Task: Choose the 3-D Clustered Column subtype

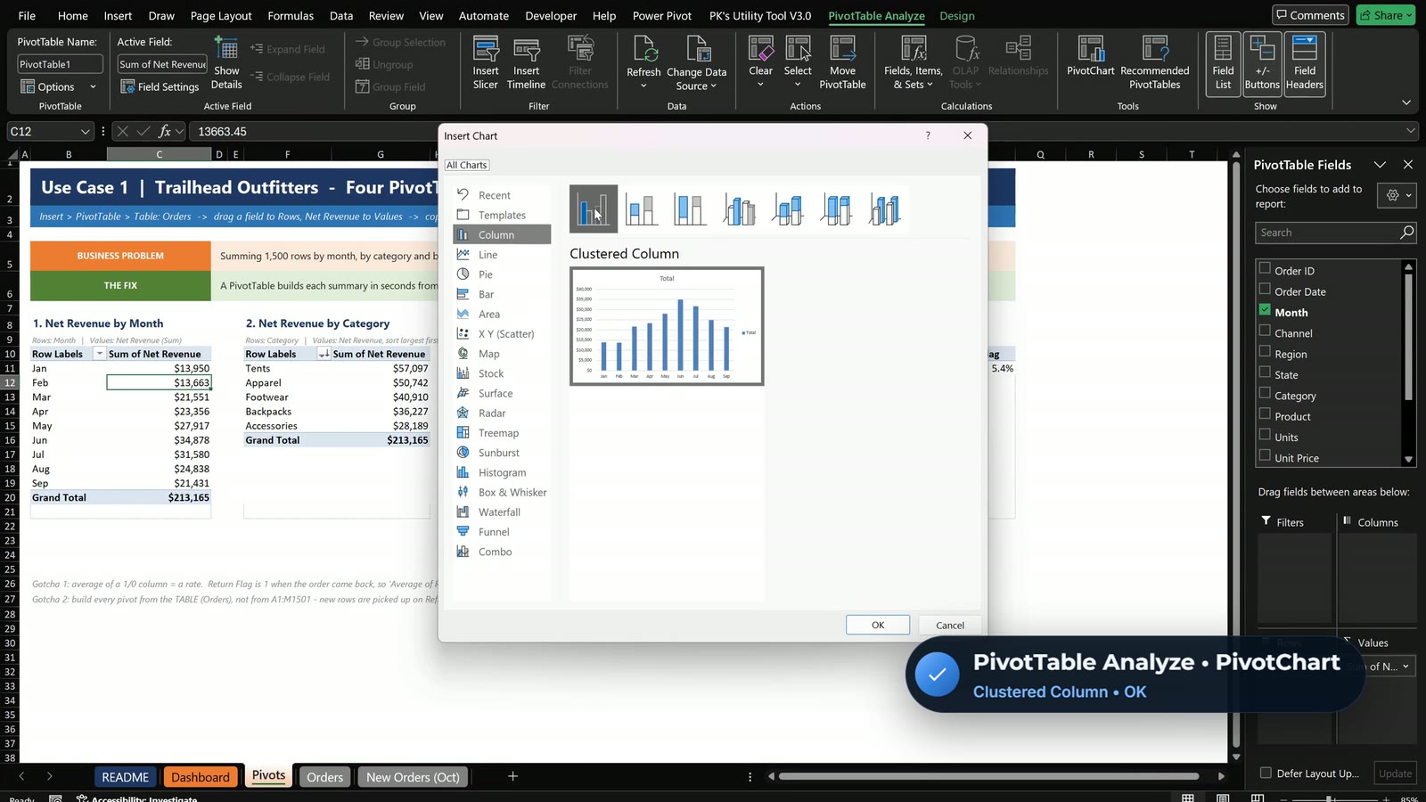Action: [739, 209]
